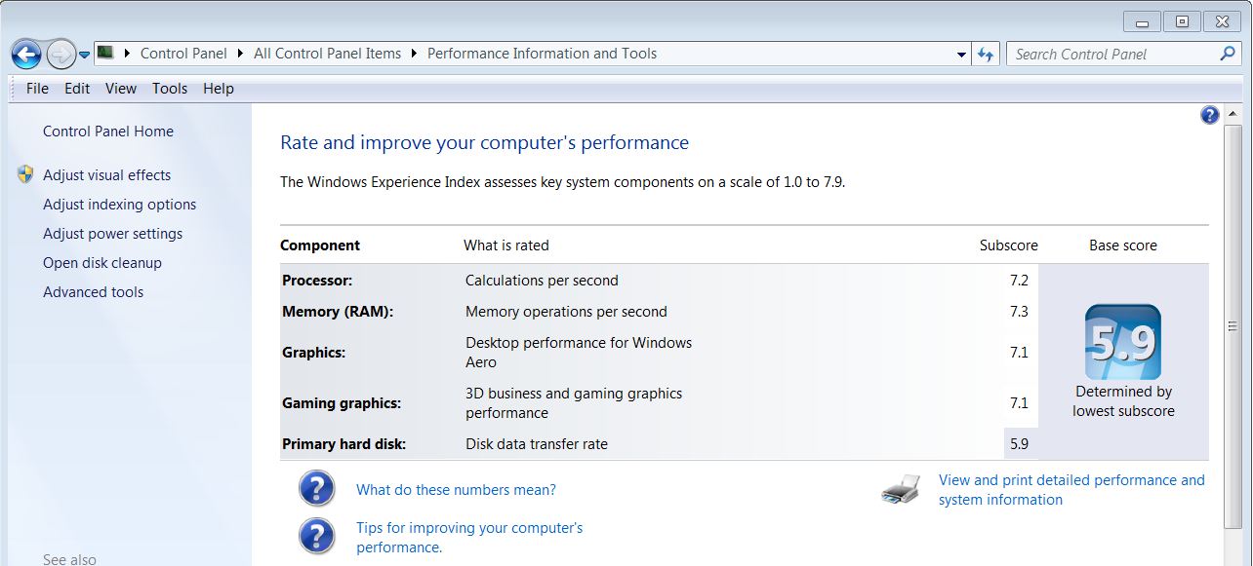Open Adjust power settings
Screen dimensions: 1253x566
pos(113,234)
